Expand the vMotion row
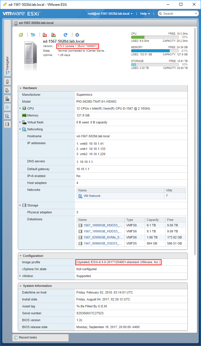This screenshot has width=201, height=346. (20, 276)
